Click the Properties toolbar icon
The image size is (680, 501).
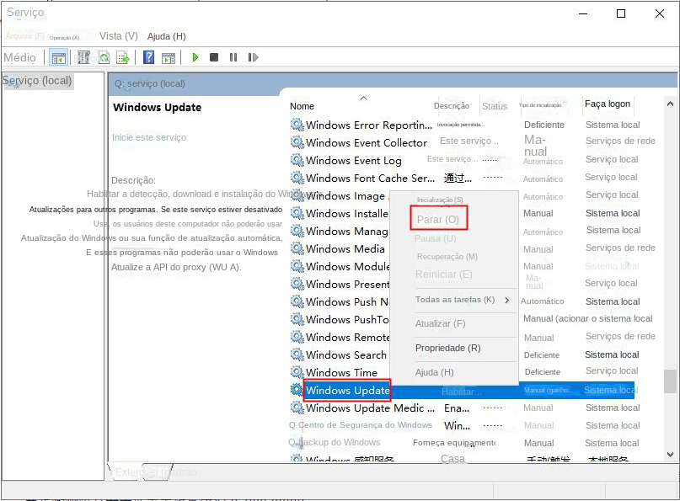point(83,57)
